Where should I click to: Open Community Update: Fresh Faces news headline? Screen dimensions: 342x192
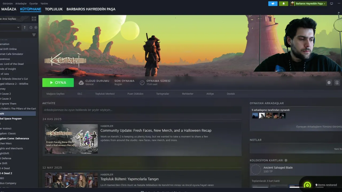(x=156, y=130)
